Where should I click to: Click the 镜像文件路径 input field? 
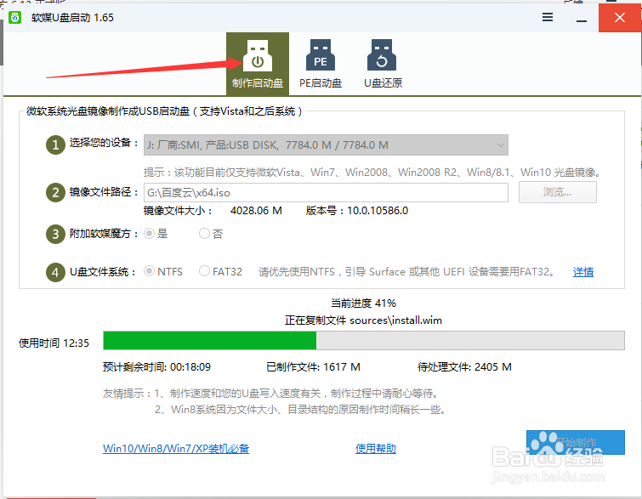tap(326, 192)
